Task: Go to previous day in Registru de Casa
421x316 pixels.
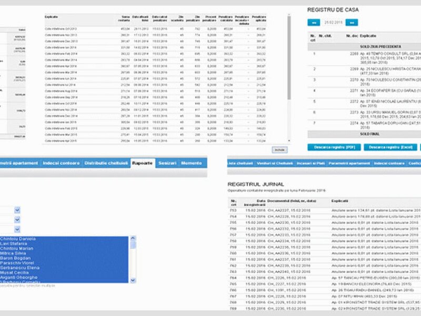Action: tap(314, 23)
